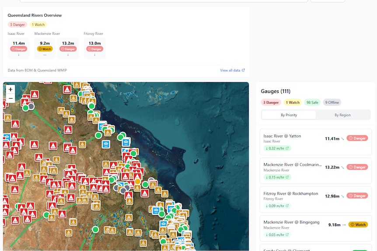This screenshot has height=251, width=377.
Task: Filter gauges by the 9 Offline badge
Action: (x=332, y=103)
